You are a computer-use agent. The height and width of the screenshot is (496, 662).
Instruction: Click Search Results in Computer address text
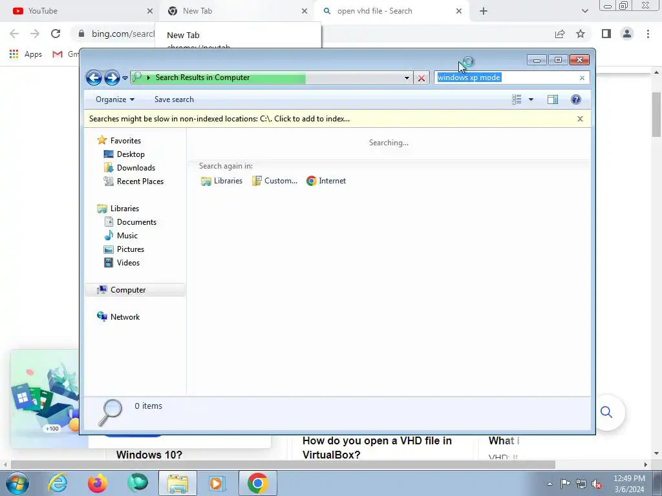[202, 77]
